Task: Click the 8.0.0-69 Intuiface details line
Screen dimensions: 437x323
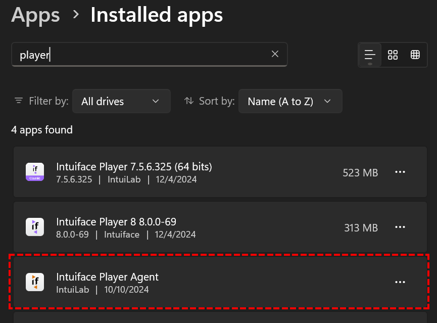Action: pos(126,235)
